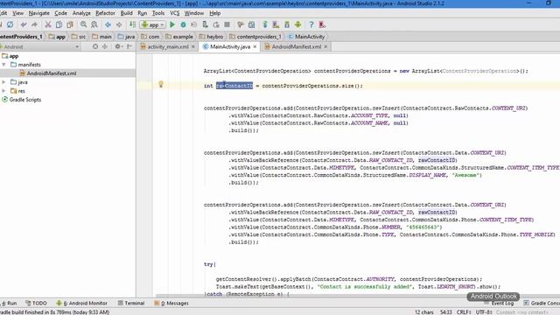This screenshot has width=560, height=315.
Task: Switch to activity_main.xml tab
Action: 168,46
